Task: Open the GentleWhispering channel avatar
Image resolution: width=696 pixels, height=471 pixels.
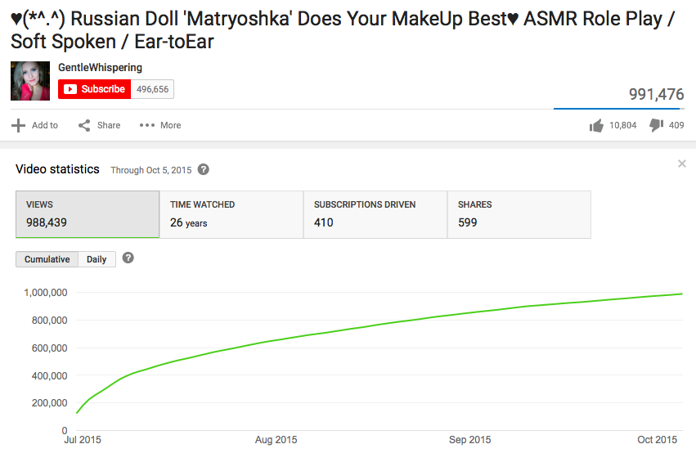Action: point(30,81)
